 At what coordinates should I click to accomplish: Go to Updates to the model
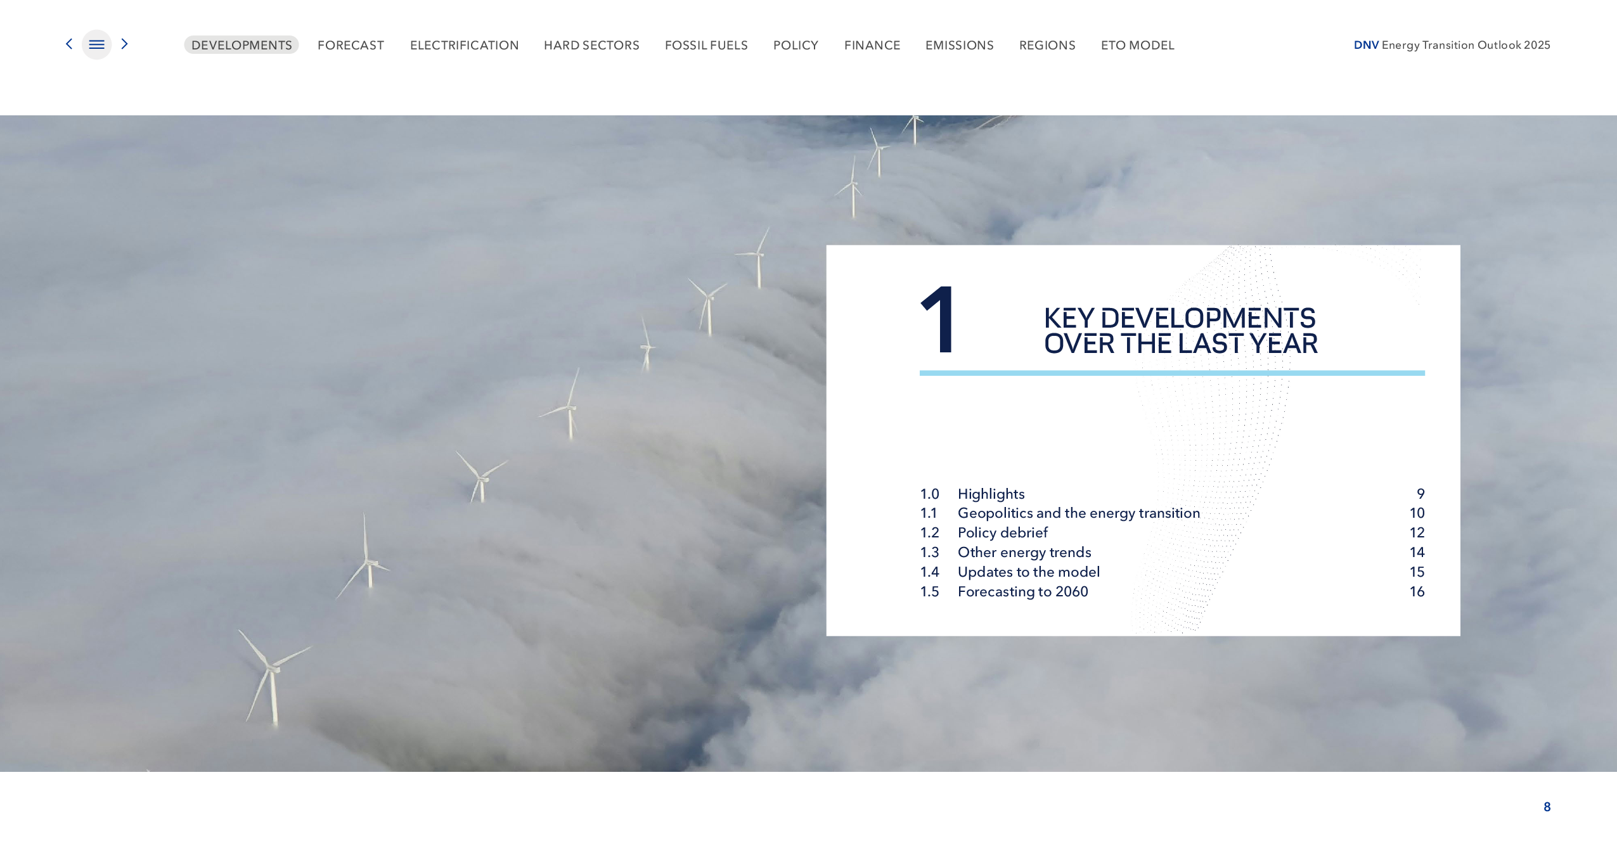tap(1028, 572)
